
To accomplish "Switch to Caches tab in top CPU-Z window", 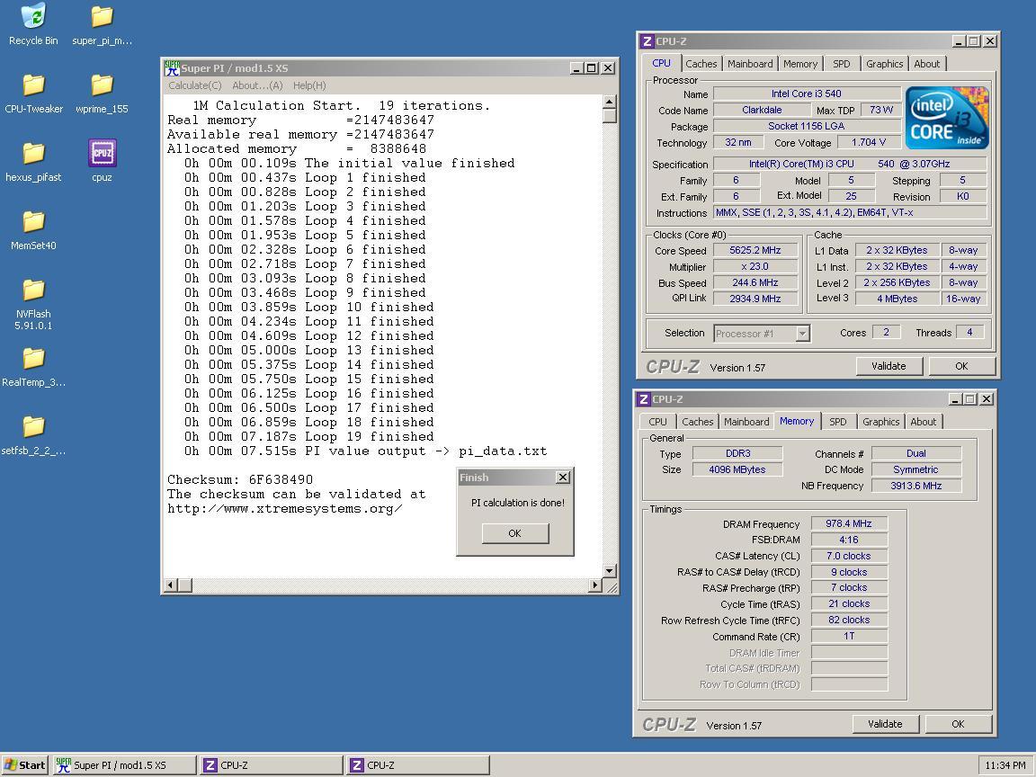I will coord(701,64).
